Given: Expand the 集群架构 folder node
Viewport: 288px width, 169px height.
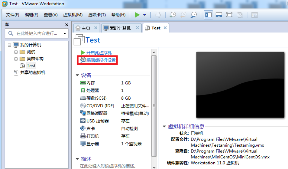Looking at the screenshot, I should point(16,59).
